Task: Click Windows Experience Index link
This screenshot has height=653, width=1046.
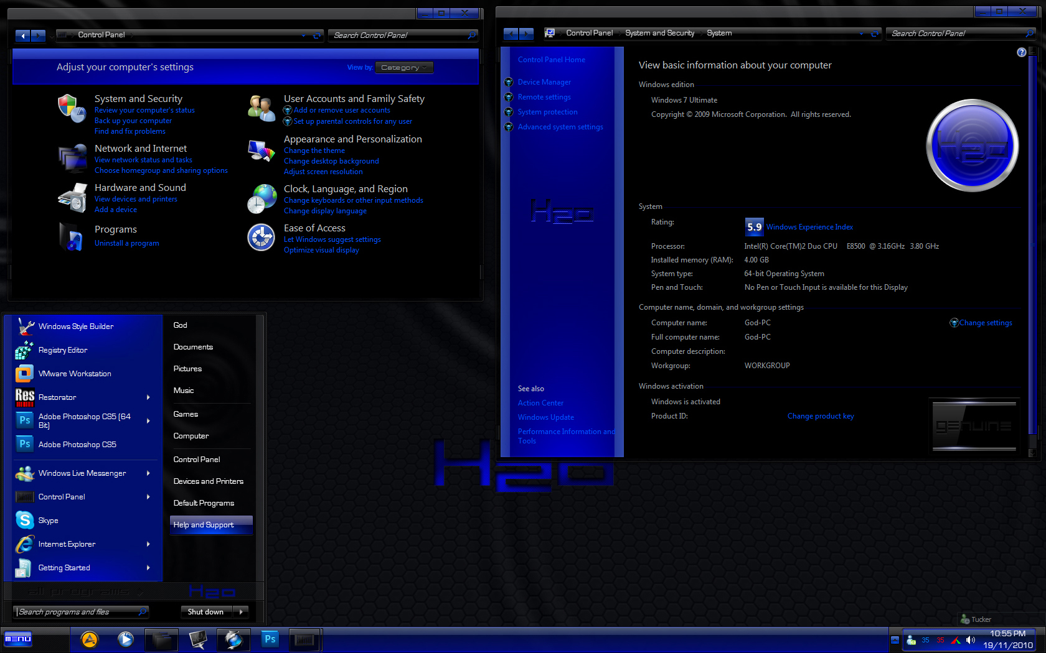Action: pos(809,227)
